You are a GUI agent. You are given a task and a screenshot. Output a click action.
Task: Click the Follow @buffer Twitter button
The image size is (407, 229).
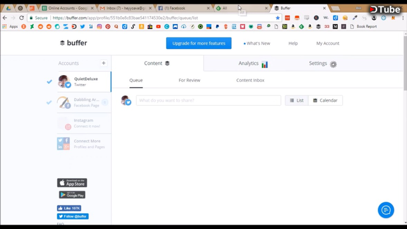(72, 216)
